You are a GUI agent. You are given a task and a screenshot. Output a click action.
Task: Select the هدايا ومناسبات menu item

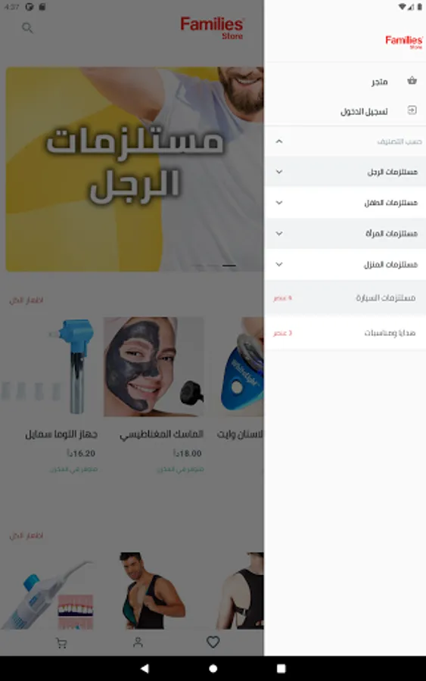pos(345,333)
